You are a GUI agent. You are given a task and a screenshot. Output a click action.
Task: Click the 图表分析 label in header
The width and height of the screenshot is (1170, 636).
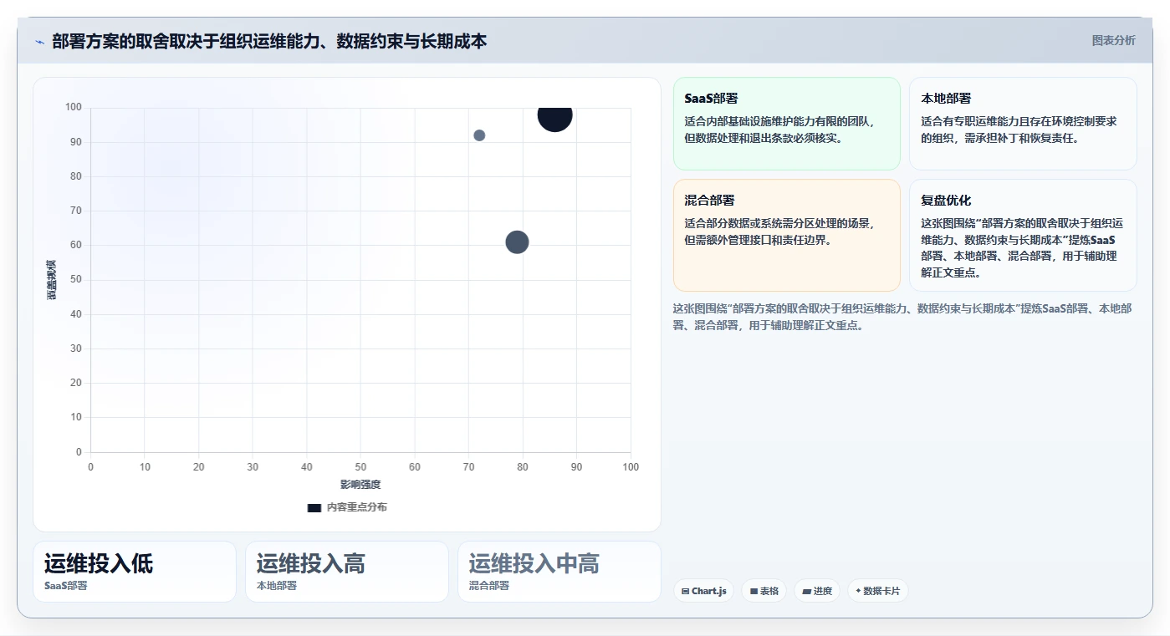tap(1113, 40)
